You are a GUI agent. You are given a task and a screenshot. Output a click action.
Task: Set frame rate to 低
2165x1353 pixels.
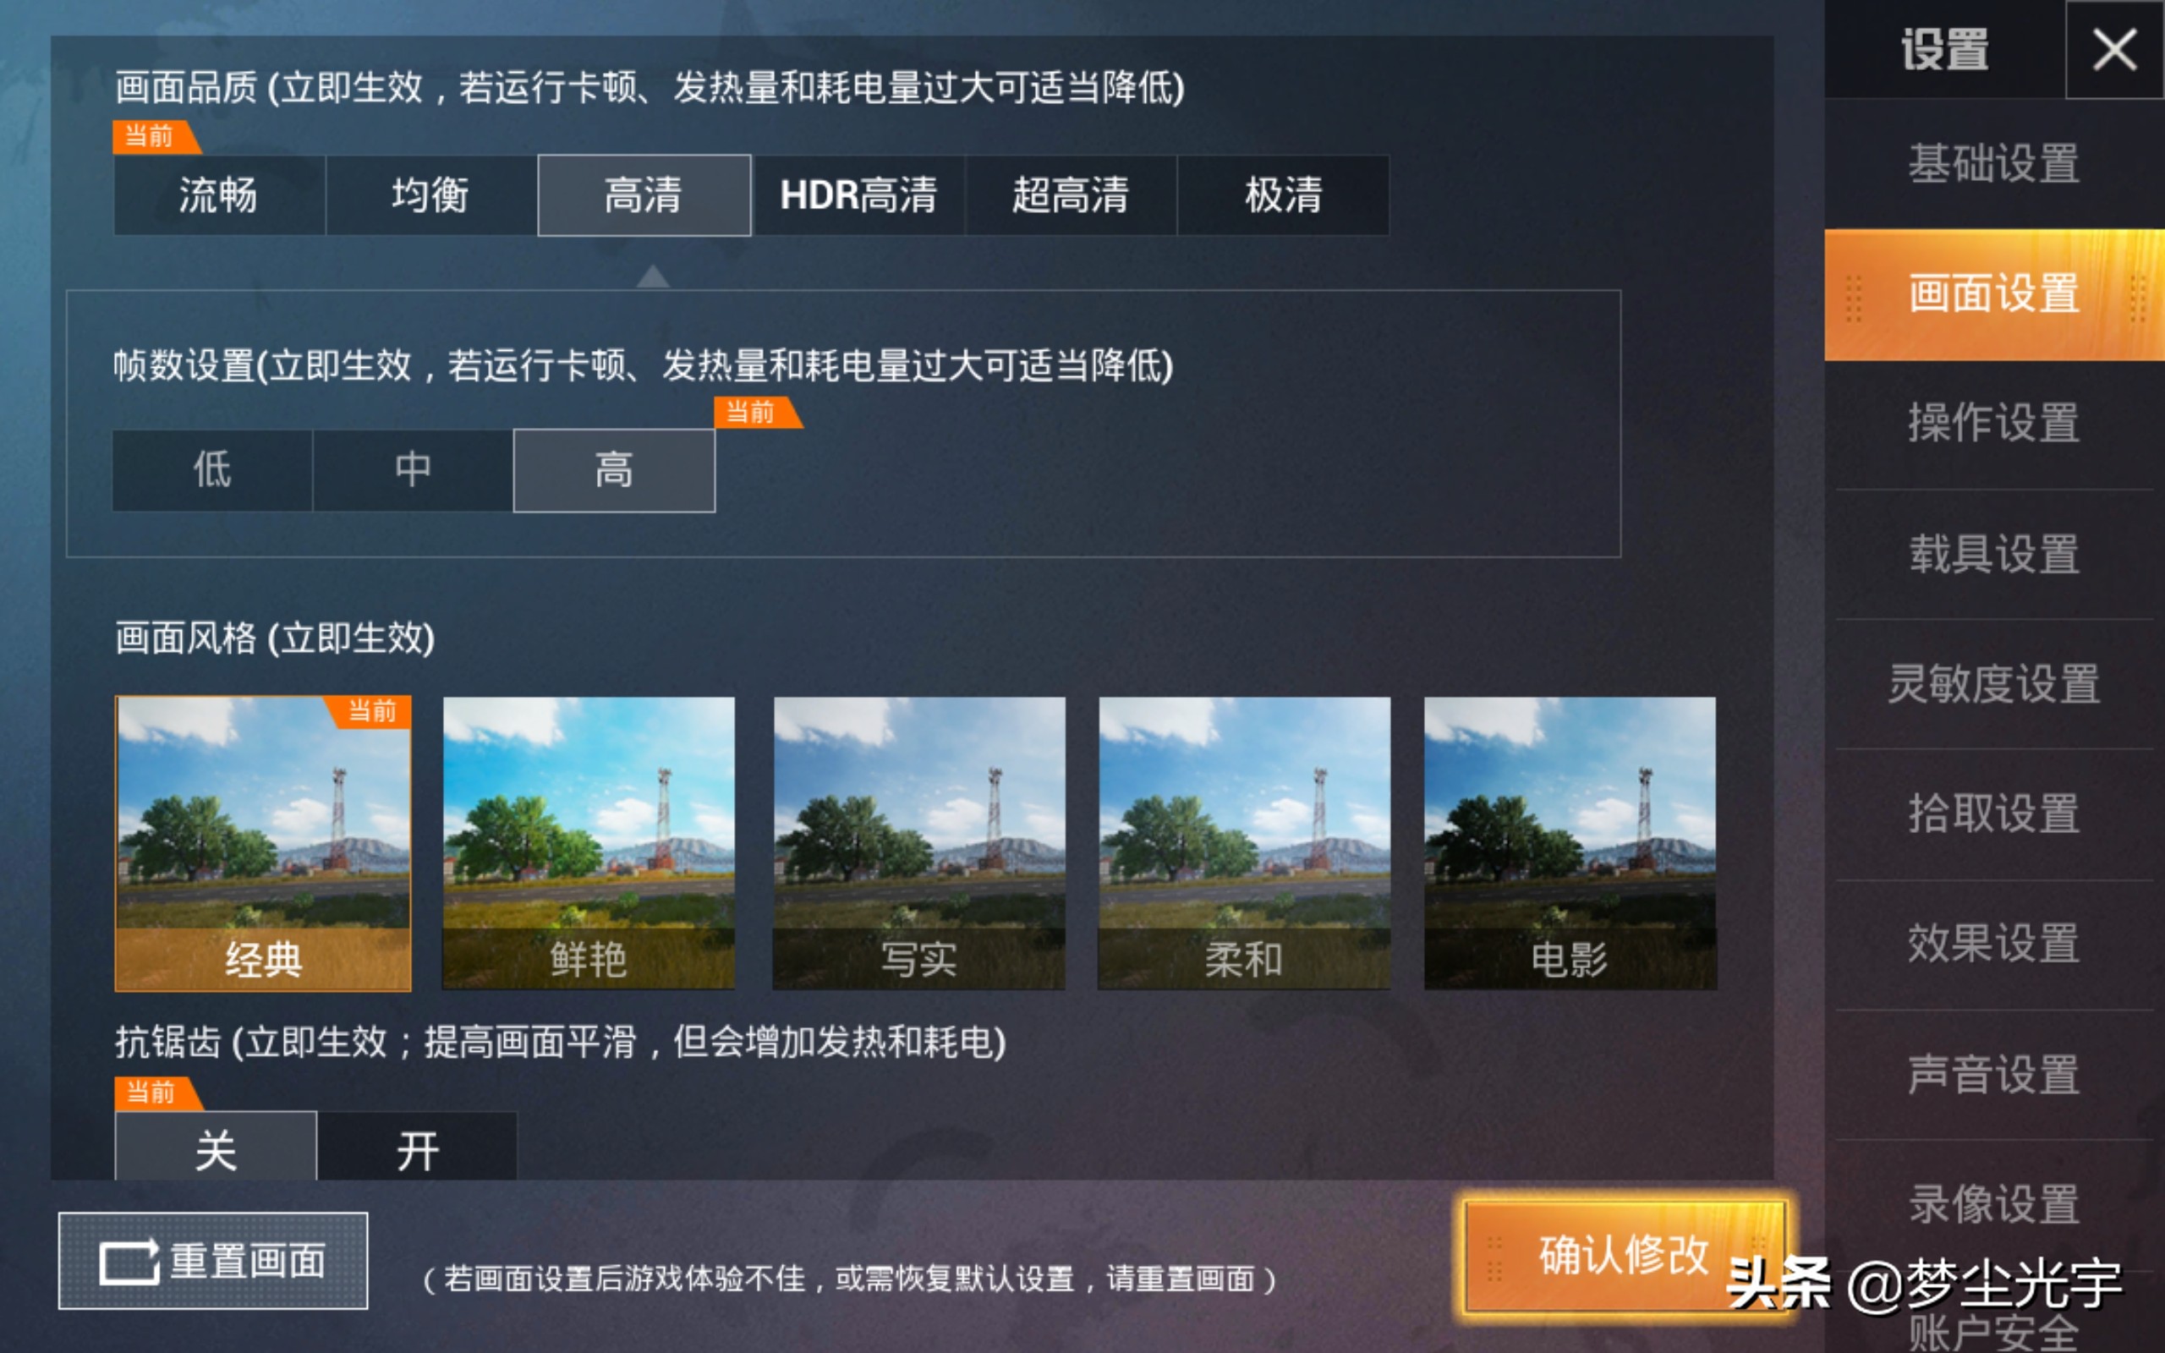pos(212,470)
